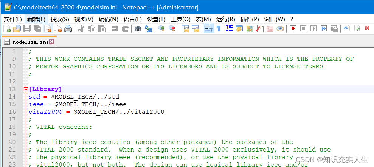Open the 语言(L) menu

coord(133,19)
